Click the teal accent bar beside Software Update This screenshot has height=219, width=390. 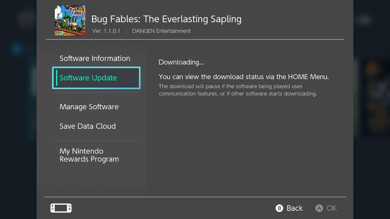[x=57, y=78]
